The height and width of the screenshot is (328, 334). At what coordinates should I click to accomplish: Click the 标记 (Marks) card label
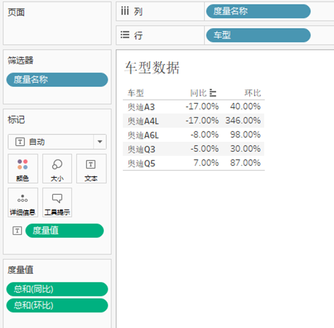16,120
